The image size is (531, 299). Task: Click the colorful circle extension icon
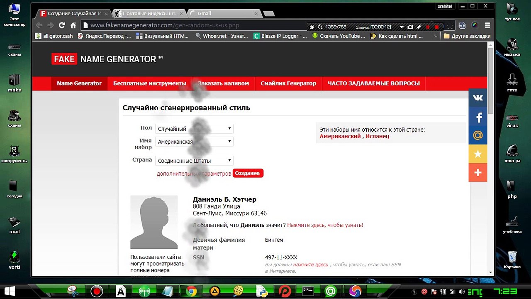(x=475, y=25)
